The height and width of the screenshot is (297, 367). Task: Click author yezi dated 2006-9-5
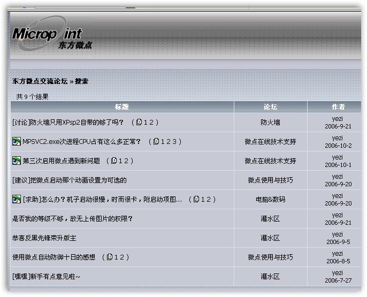(x=337, y=234)
